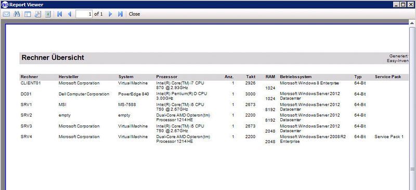Click the Hersteller column header
Viewport: 416px width, 190px height.
pos(69,77)
